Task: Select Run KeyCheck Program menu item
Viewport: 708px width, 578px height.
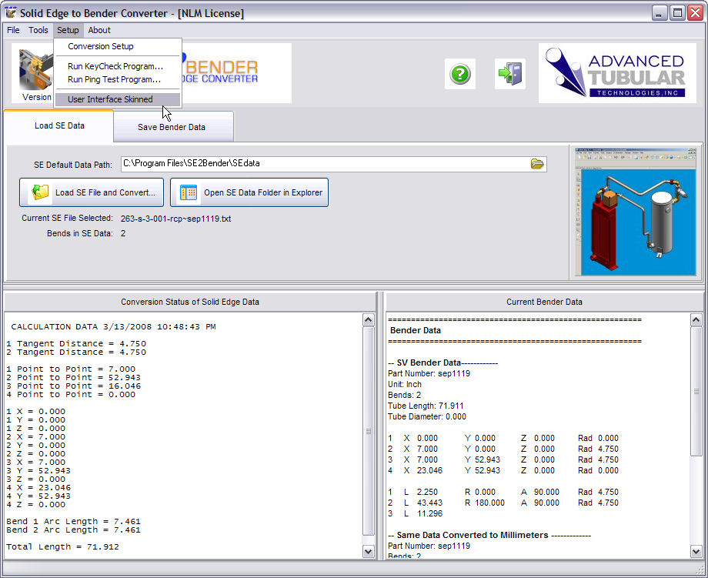Action: (115, 66)
